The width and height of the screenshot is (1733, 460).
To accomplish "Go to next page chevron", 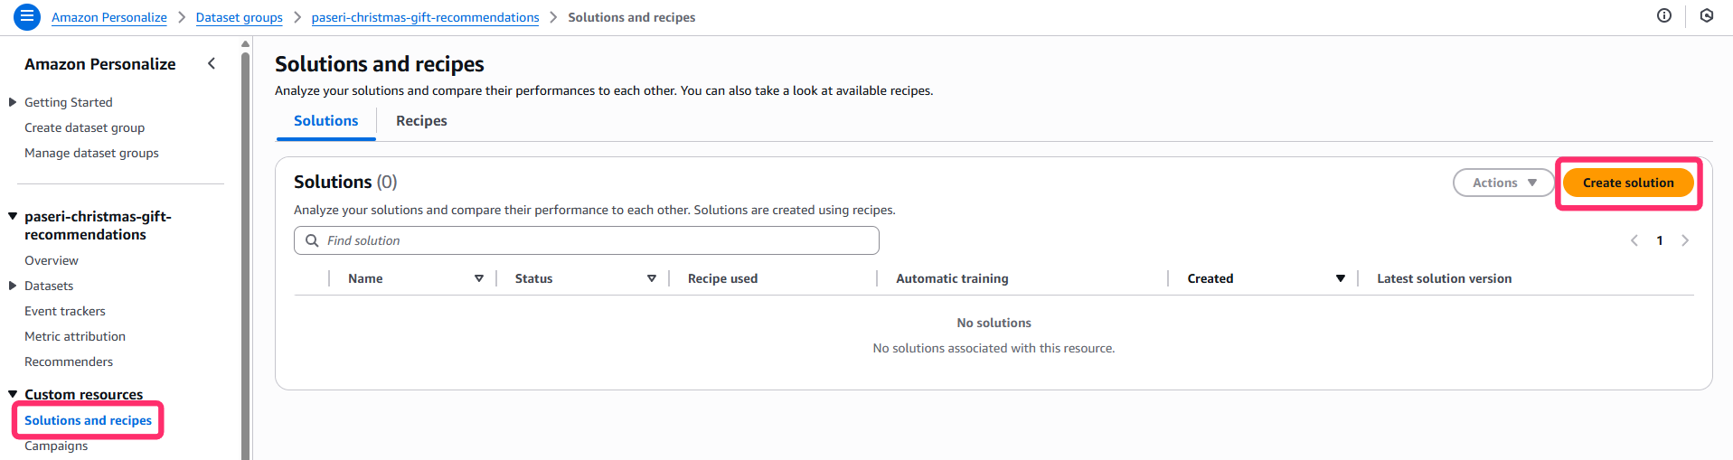I will point(1684,240).
